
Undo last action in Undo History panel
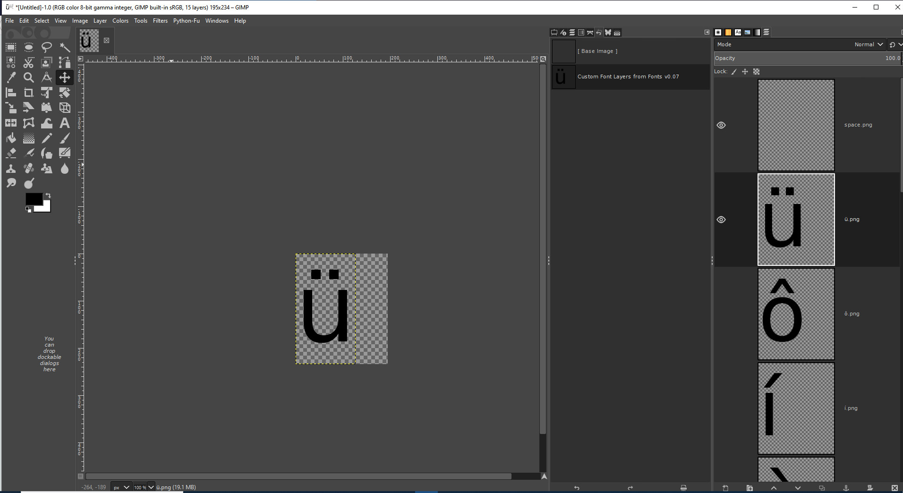(x=577, y=488)
